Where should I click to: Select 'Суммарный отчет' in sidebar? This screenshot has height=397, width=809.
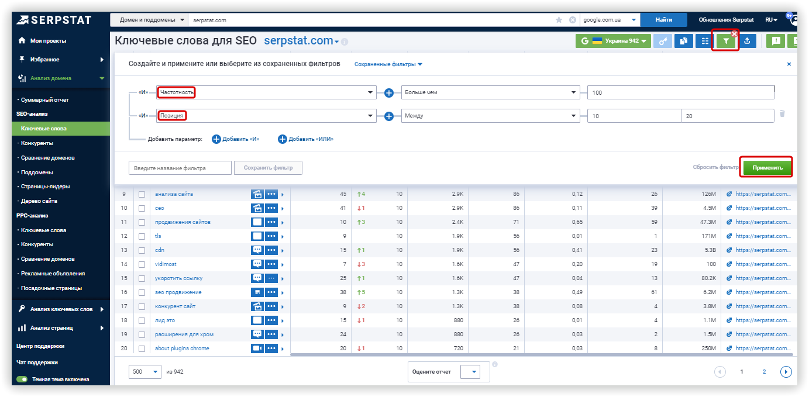44,100
